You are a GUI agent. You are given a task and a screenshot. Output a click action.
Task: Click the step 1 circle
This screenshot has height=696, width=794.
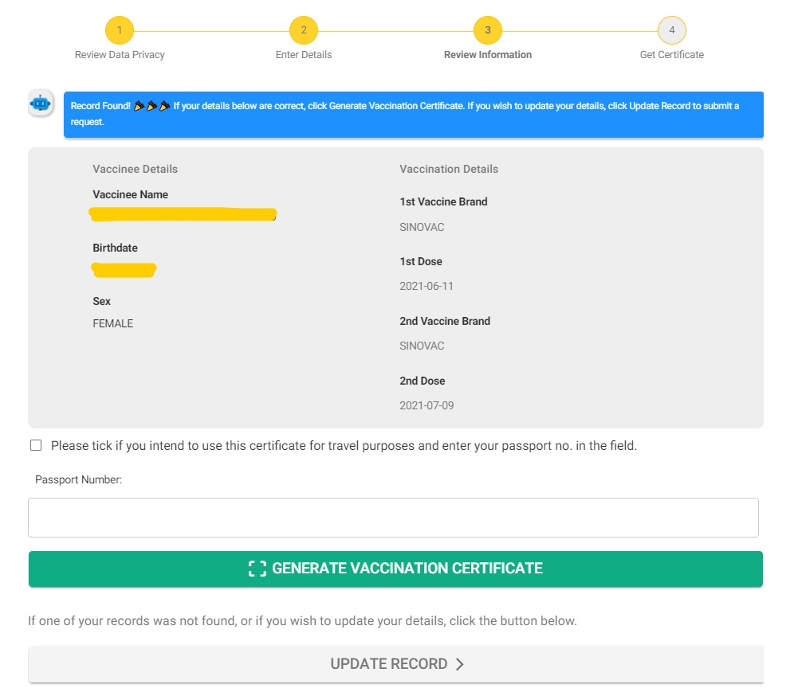(x=120, y=31)
